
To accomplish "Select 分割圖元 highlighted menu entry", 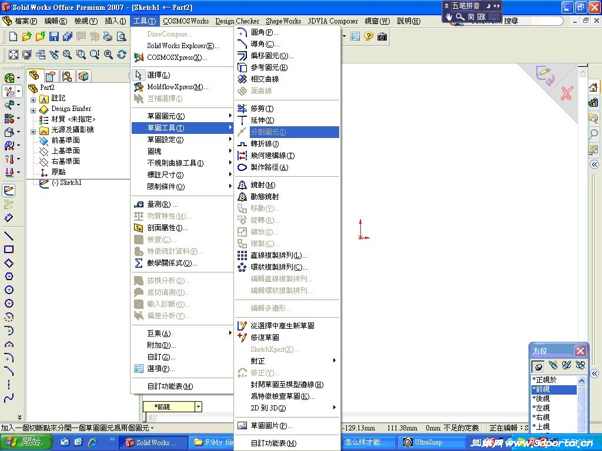I will click(287, 132).
